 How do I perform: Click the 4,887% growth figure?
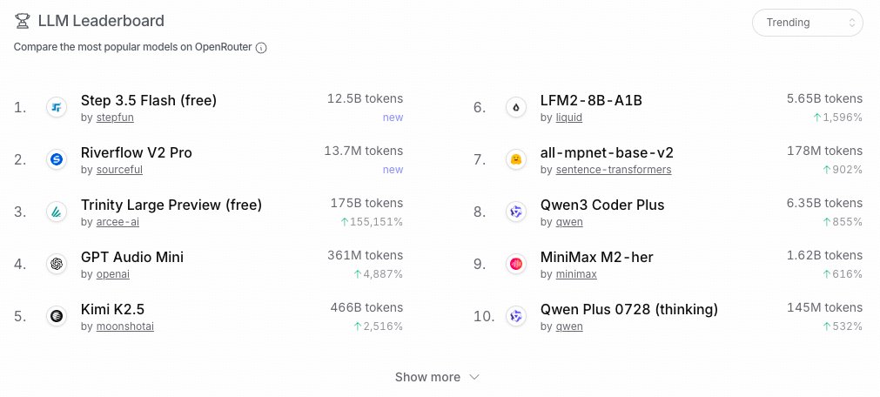click(x=378, y=274)
